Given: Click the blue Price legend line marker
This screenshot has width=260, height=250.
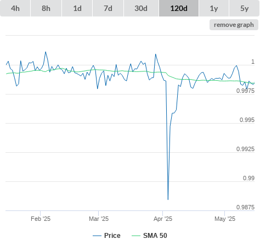Looking at the screenshot, I should (x=97, y=236).
